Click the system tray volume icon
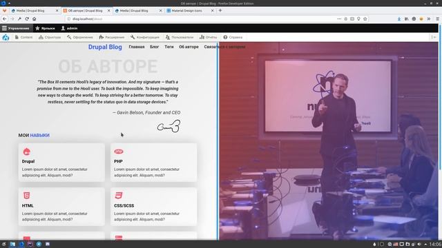 click(419, 244)
